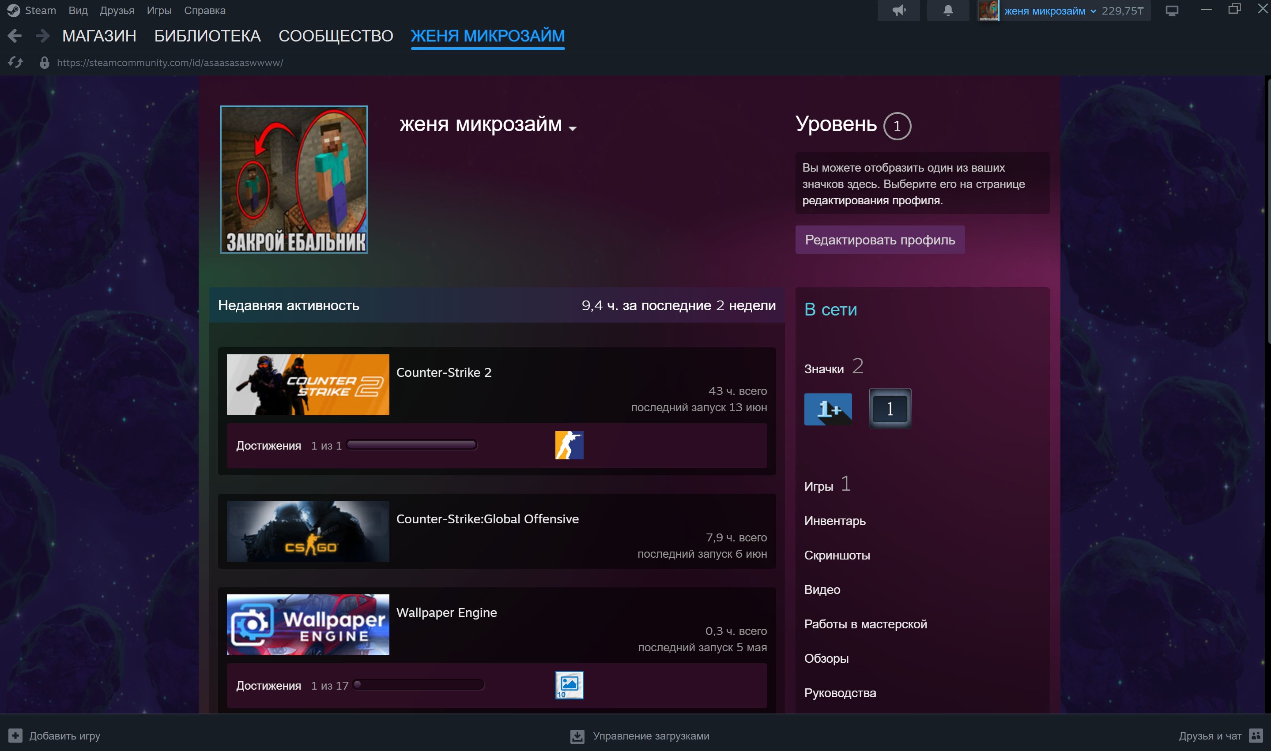The image size is (1271, 751).
Task: Click the Counter-Strike:Global Offensive title
Action: [487, 519]
